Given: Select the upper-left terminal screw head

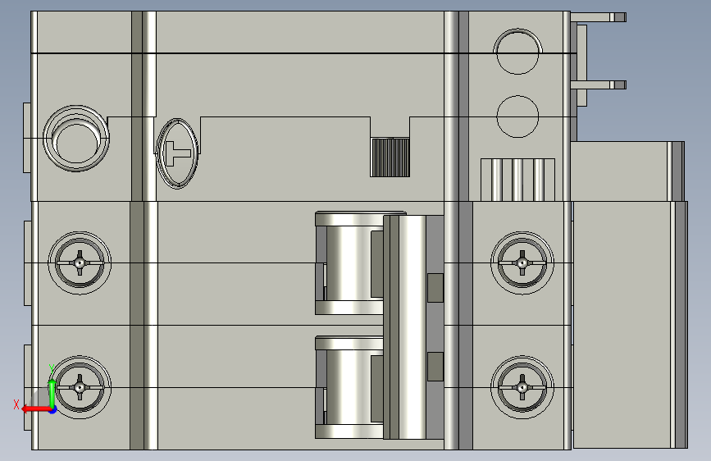Looking at the screenshot, I should click(x=80, y=263).
